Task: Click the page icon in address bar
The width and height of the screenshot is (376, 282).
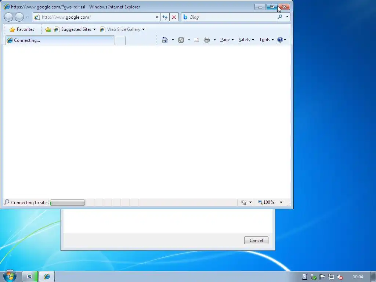Action: 37,17
